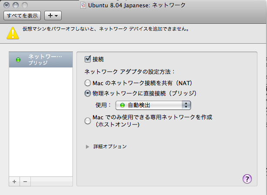The width and height of the screenshot is (267, 195).
Task: Click the window document icon in the title bar
Action: 83,5
